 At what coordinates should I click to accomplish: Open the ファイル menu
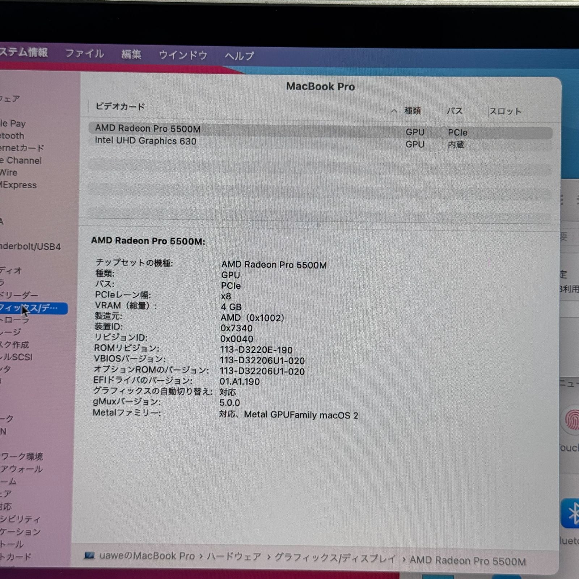[85, 54]
